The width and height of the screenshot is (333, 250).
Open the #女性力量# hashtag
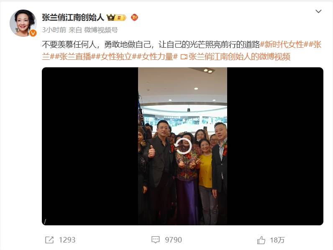click(157, 57)
